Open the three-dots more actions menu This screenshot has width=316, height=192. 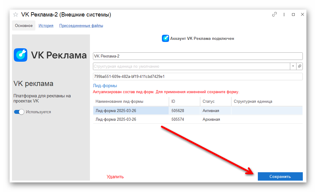tap(284, 14)
